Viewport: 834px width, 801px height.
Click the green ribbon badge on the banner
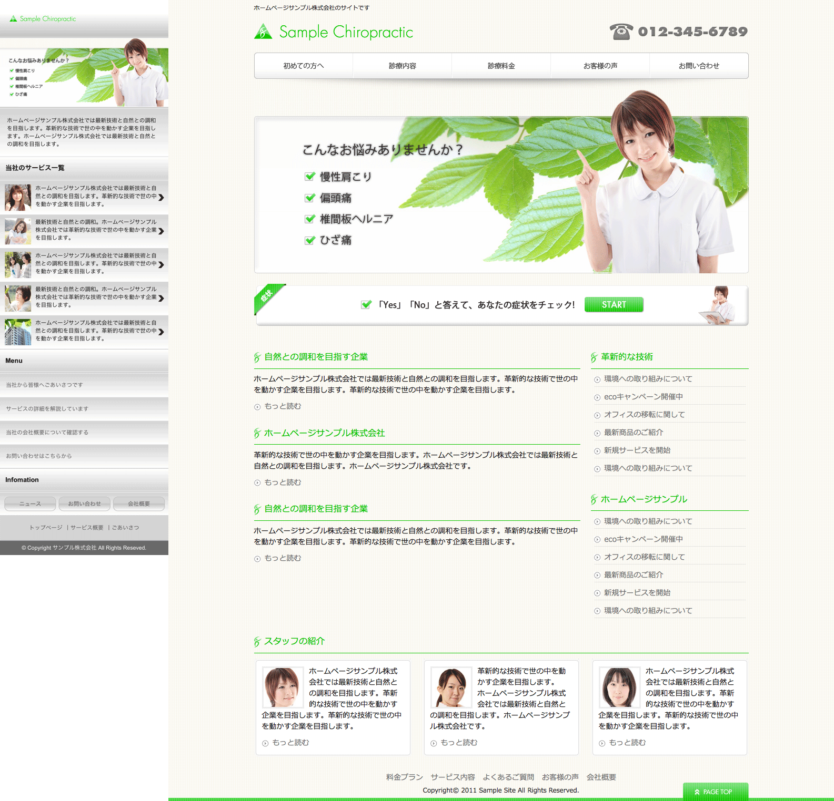(x=267, y=296)
